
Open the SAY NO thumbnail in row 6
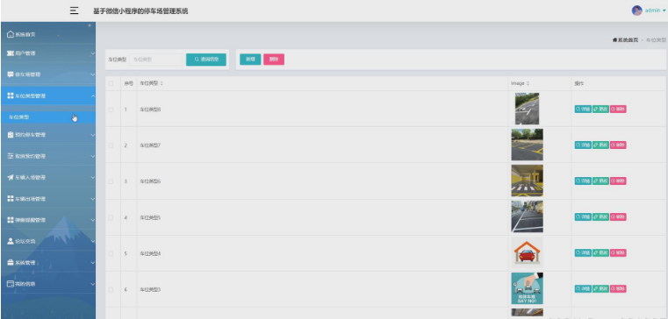[x=527, y=288]
